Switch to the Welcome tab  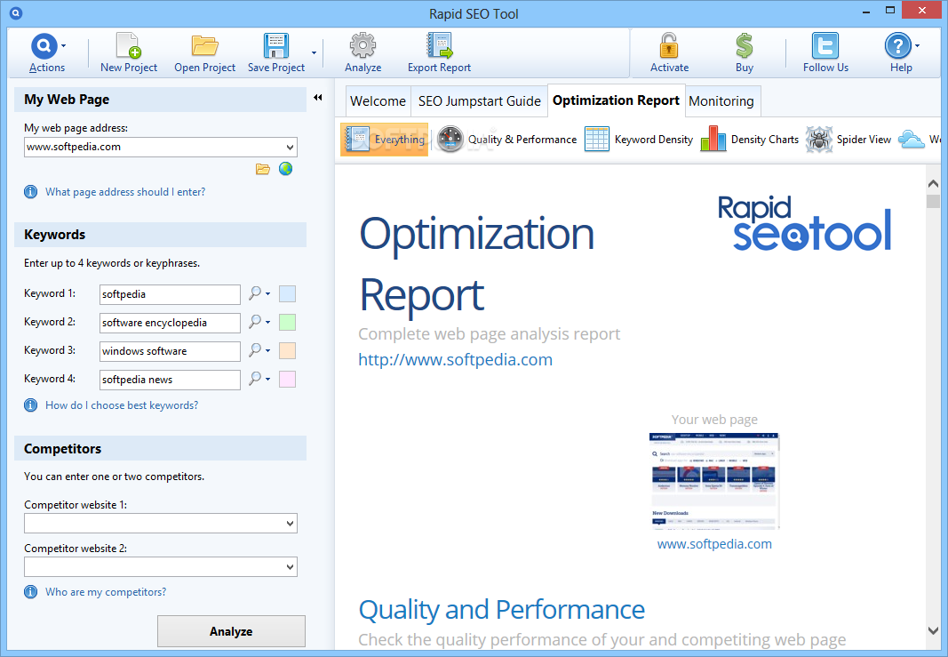tap(378, 101)
